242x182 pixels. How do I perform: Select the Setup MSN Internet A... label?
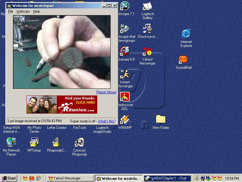(x=11, y=130)
